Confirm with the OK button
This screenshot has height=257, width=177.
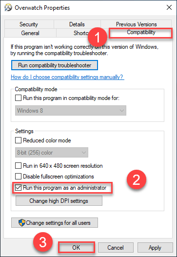[77, 247]
